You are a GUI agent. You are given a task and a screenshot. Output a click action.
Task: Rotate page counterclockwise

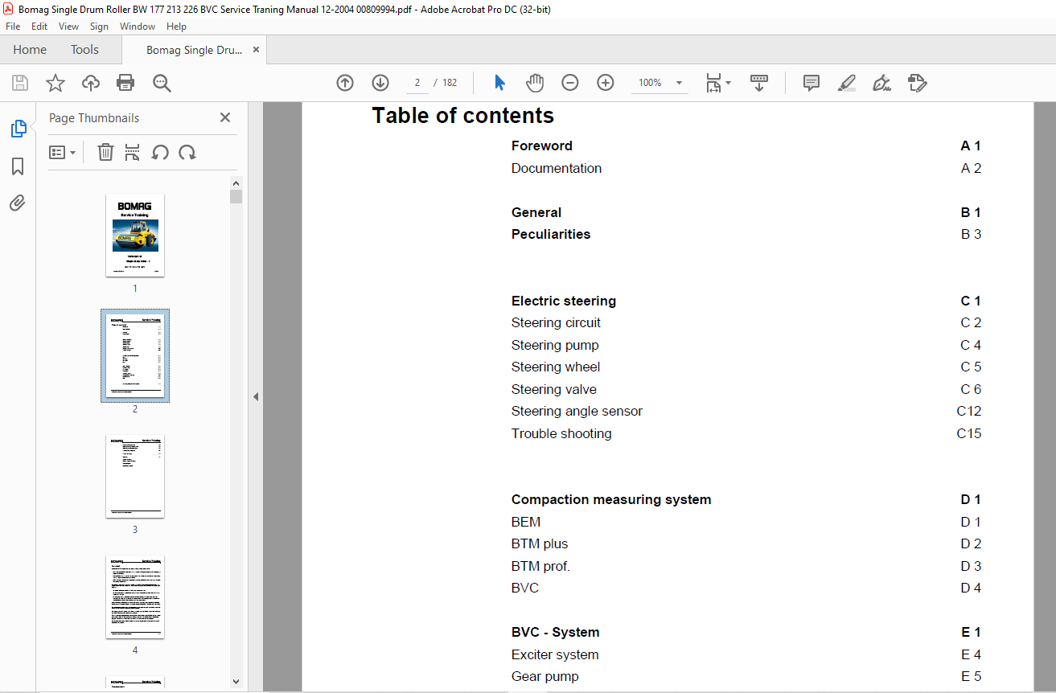point(160,152)
